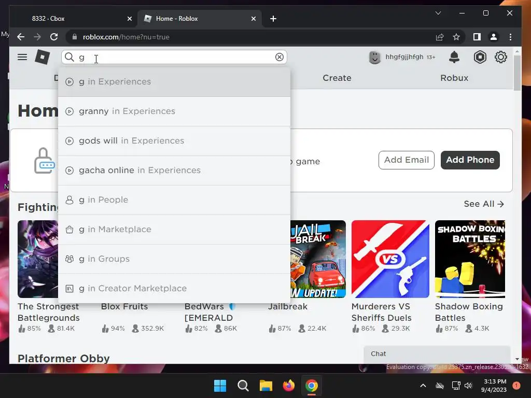
Task: Toggle the Chrome side panel icon
Action: tap(477, 37)
